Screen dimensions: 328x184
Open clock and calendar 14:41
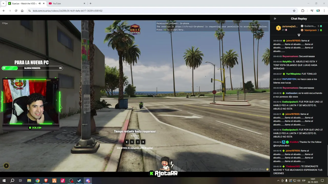(313, 181)
